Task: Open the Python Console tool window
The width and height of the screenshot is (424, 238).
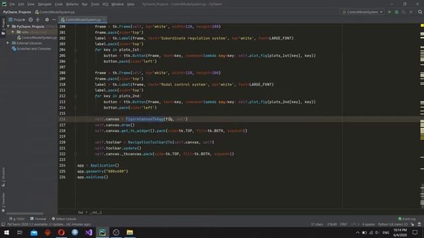Action: tap(64, 219)
